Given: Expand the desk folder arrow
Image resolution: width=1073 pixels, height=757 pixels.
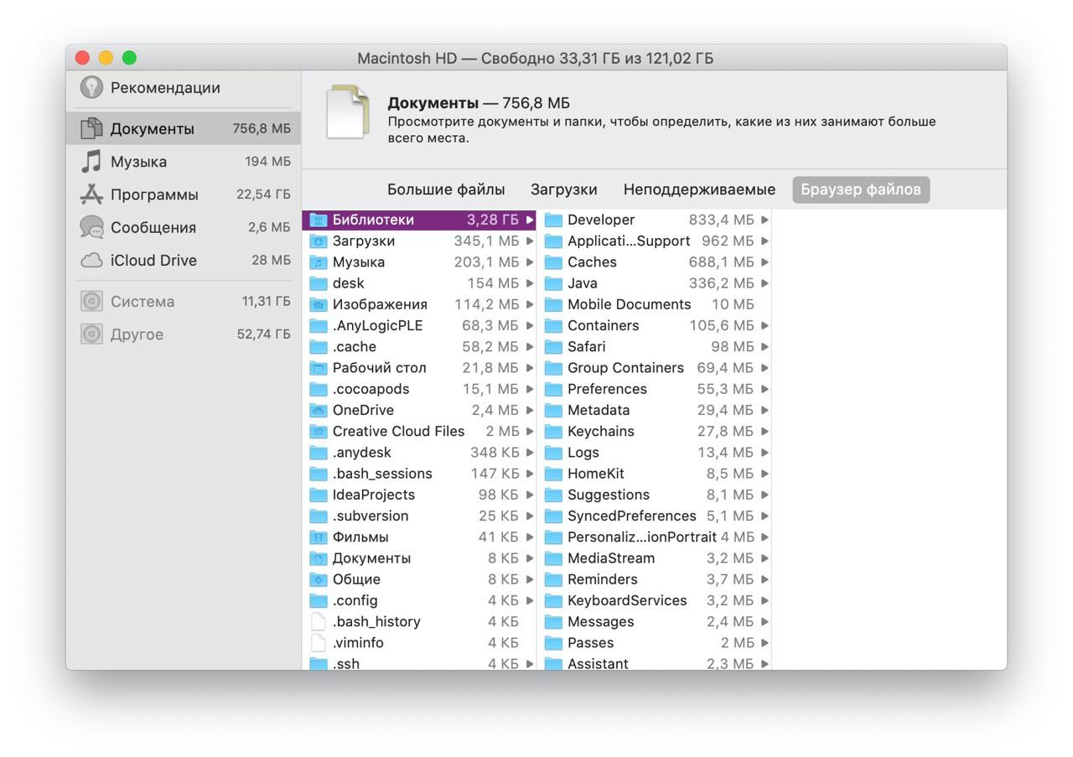Looking at the screenshot, I should tap(530, 283).
